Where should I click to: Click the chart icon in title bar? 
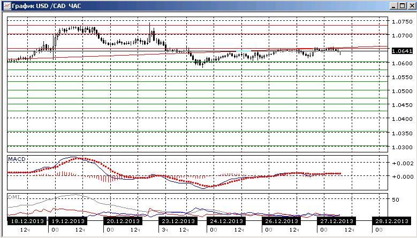(7, 5)
